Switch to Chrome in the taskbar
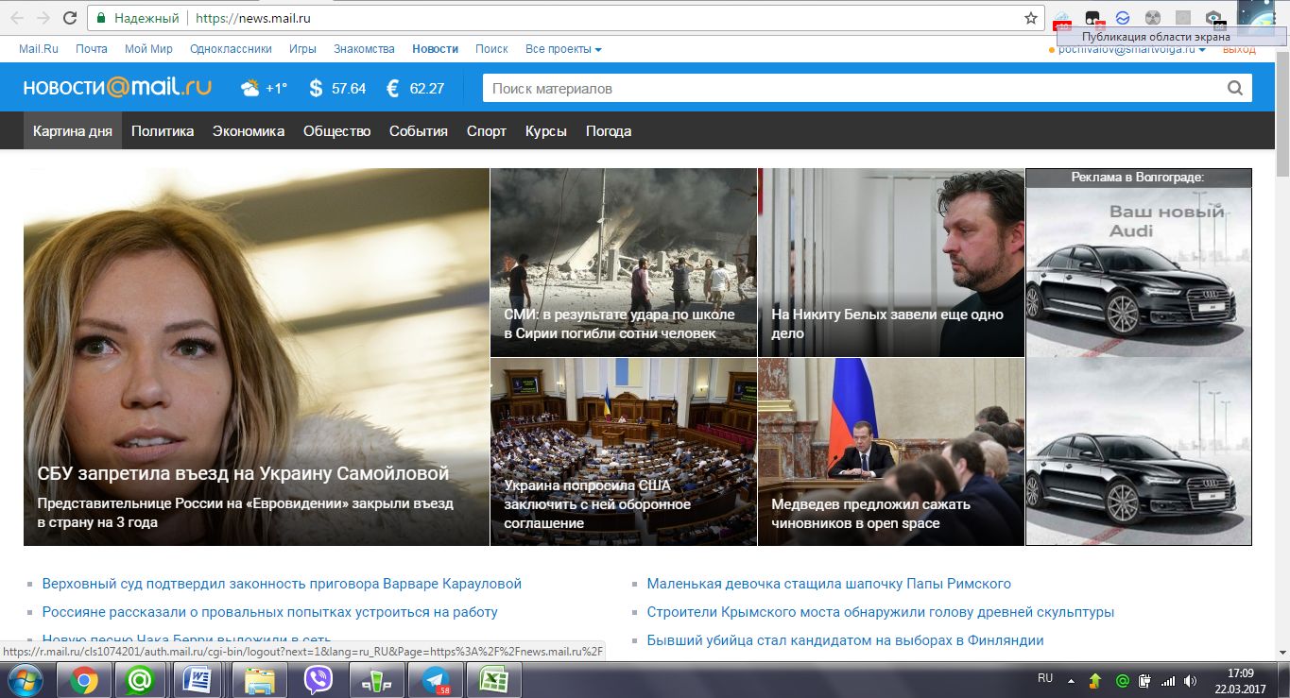This screenshot has width=1290, height=698. tap(84, 680)
